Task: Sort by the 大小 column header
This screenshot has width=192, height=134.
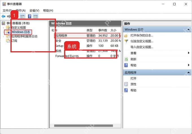Action: [x=114, y=30]
